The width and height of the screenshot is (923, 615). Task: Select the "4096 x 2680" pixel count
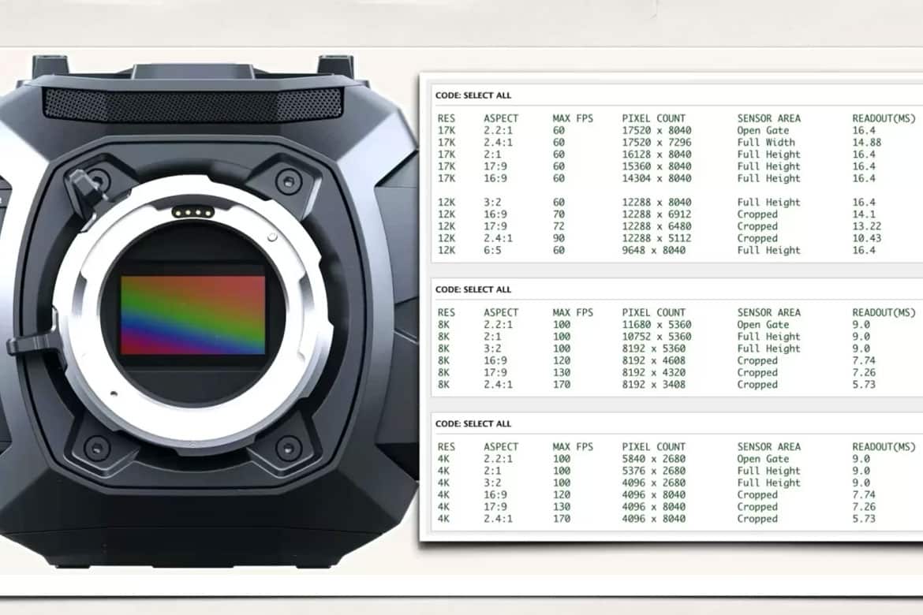pos(653,483)
